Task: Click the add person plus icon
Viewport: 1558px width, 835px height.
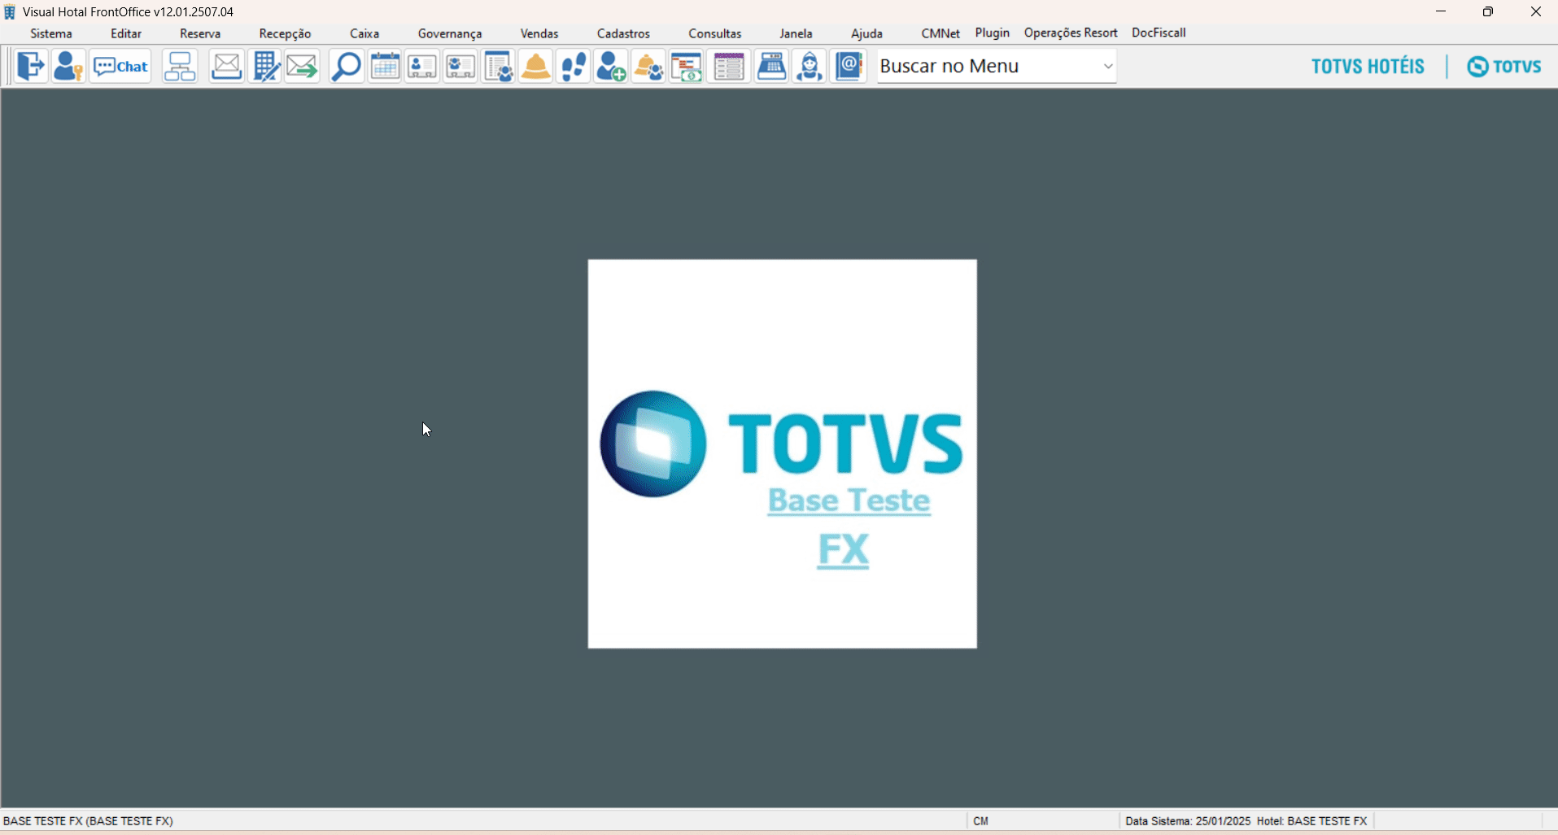Action: pos(611,66)
